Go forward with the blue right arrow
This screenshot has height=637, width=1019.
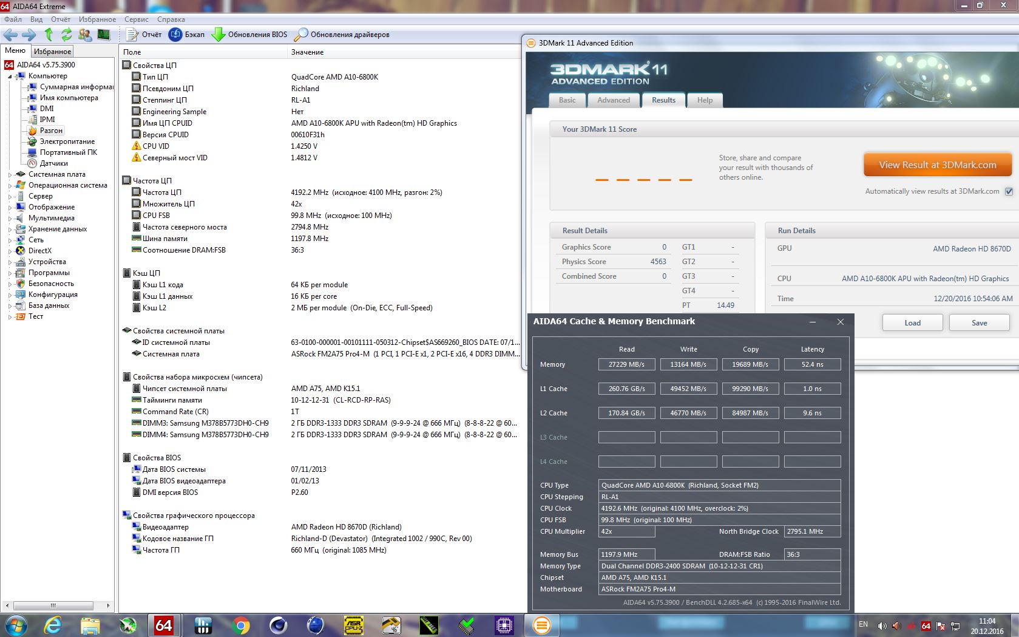[29, 35]
